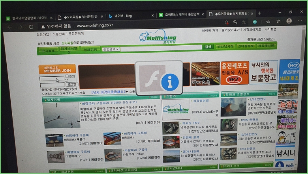Image resolution: width=308 pixels, height=174 pixels.
Task: Open the 12/27 안면도 report
Action: click(x=249, y=120)
